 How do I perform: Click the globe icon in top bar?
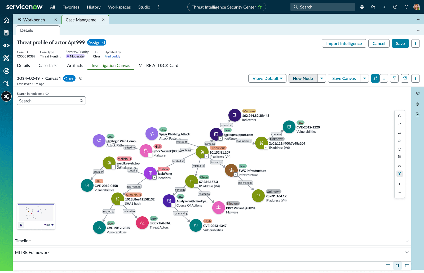pyautogui.click(x=362, y=7)
